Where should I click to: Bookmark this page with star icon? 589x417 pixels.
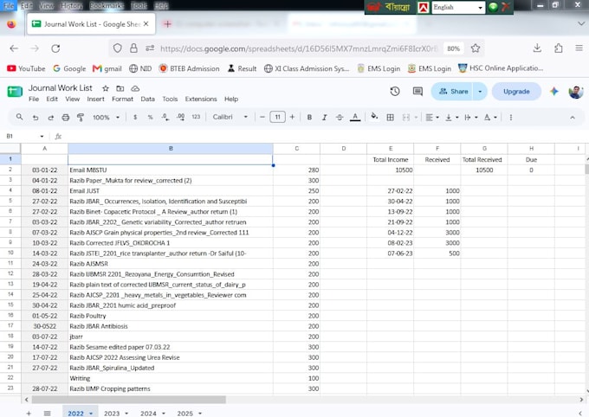(476, 48)
